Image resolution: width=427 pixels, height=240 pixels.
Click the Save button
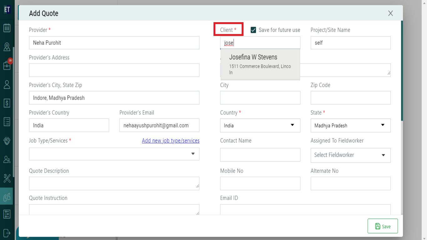[x=383, y=226]
